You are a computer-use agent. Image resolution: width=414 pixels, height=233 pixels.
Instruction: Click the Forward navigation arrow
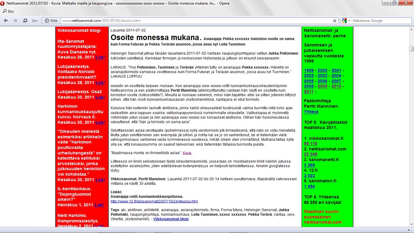pos(15,21)
